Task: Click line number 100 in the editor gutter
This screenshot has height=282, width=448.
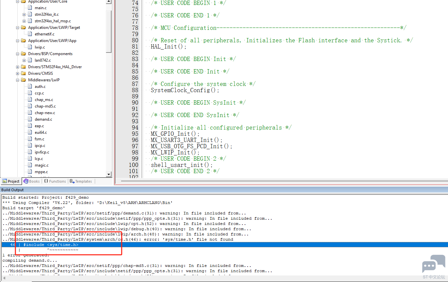Action: (x=133, y=165)
